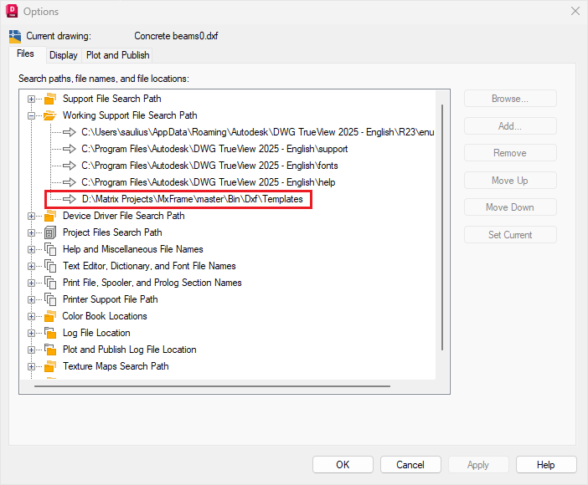Expand Text Editor, Dictionary, and Font File Names

[x=31, y=267]
